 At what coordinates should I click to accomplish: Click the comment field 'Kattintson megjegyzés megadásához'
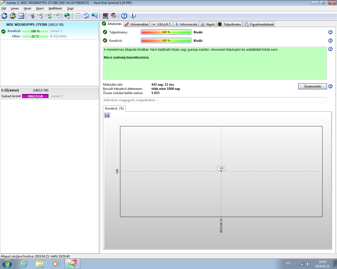tap(215, 100)
